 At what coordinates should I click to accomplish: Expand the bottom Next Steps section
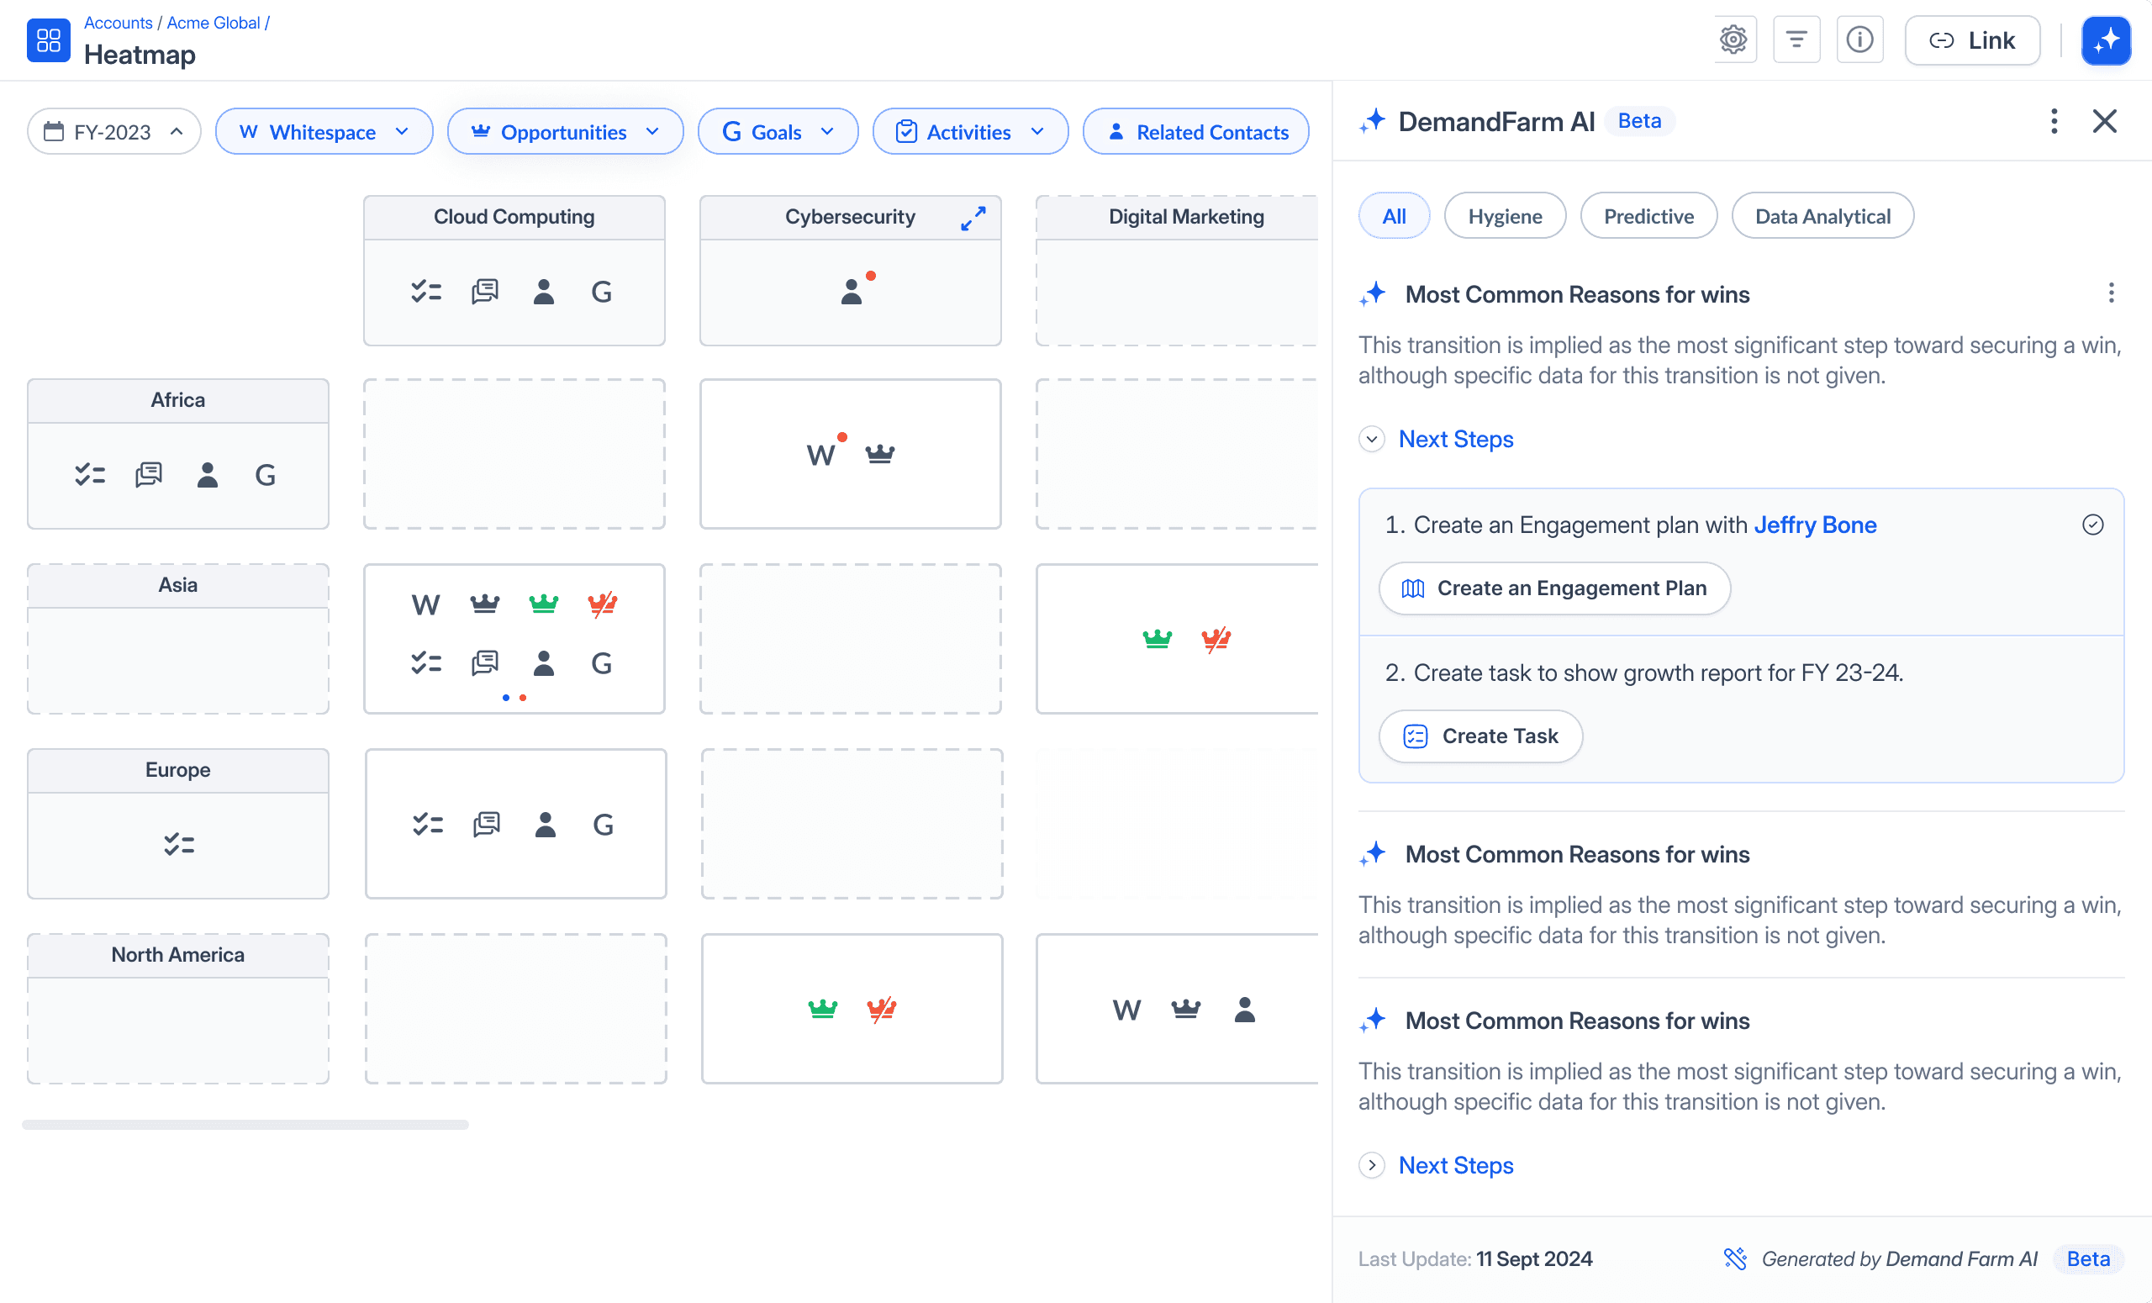point(1371,1165)
